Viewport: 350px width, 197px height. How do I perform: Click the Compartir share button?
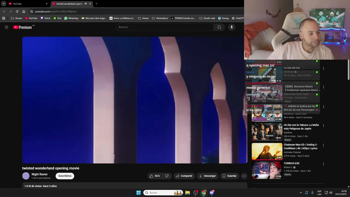click(184, 176)
